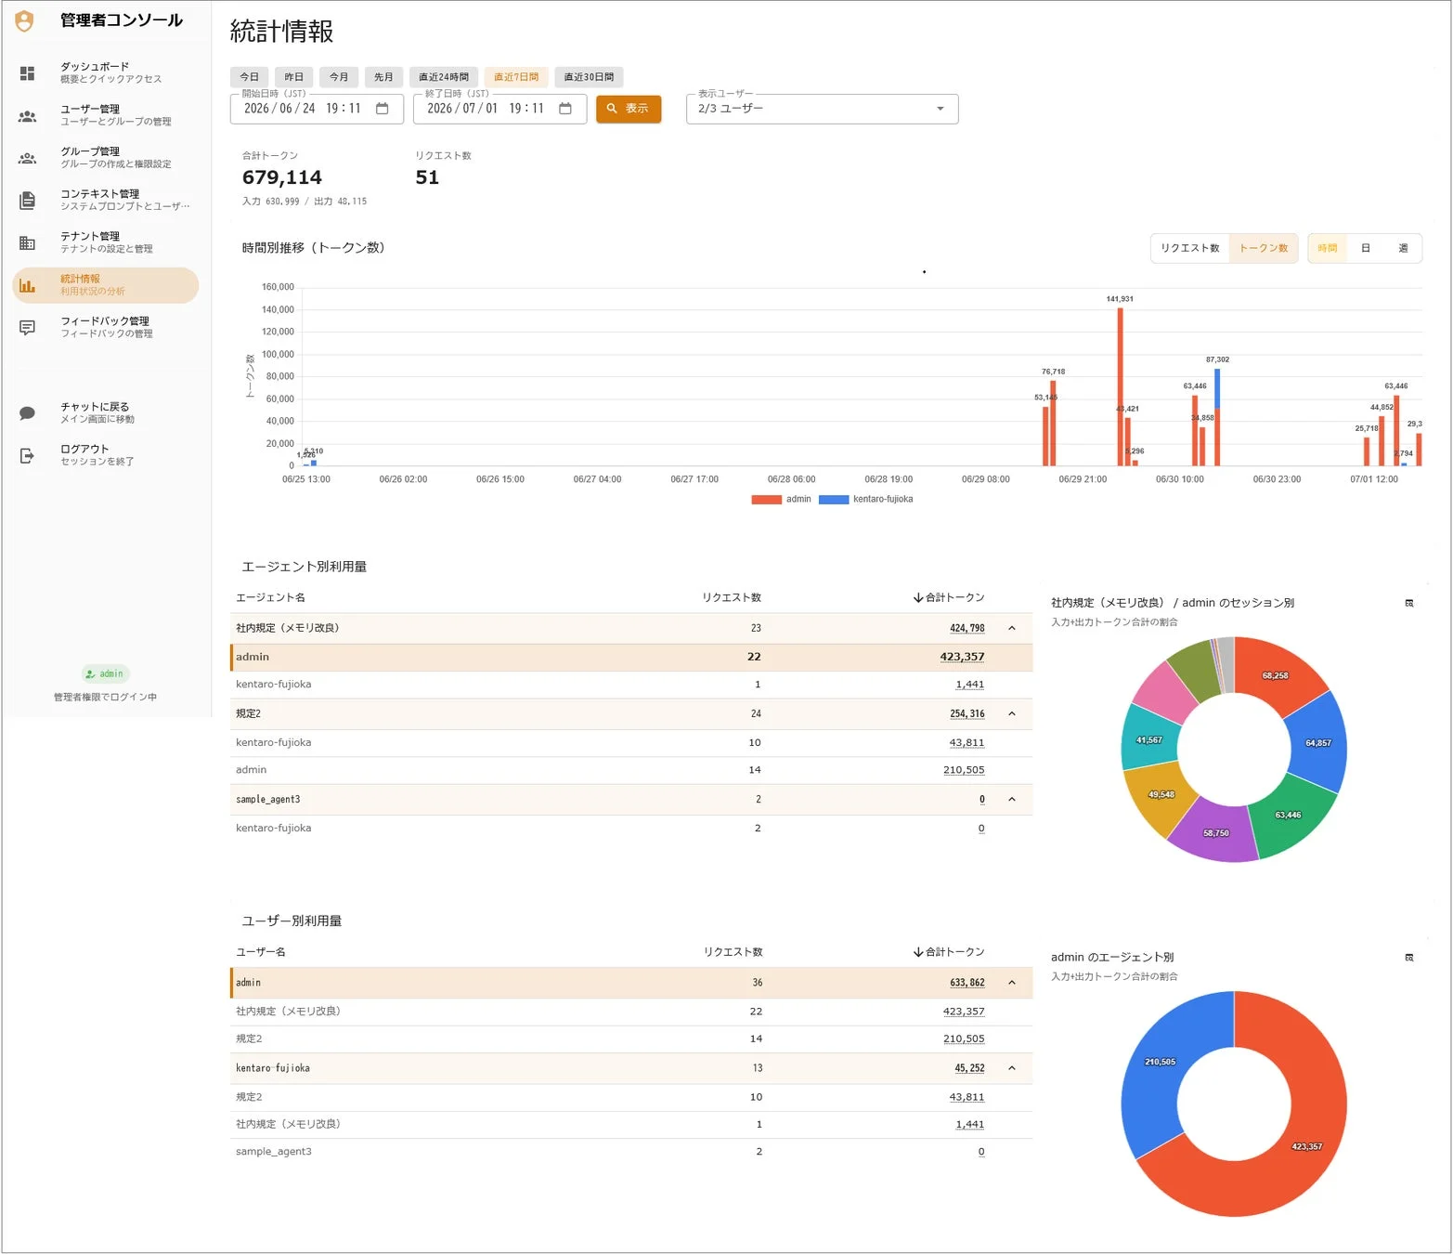Collapse the 規定2 agent row

(x=1012, y=714)
